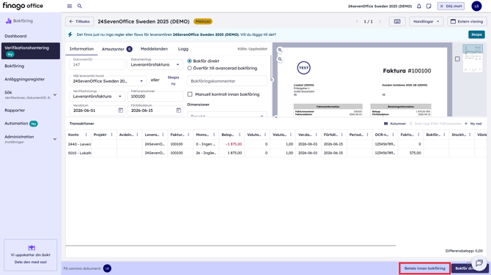Screen dimensions: 491x275
Task: Open the Belopp column menu dots
Action: 240,135
